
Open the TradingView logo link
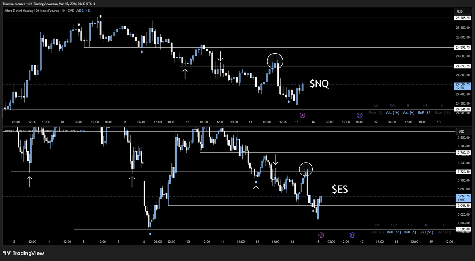coord(24,253)
